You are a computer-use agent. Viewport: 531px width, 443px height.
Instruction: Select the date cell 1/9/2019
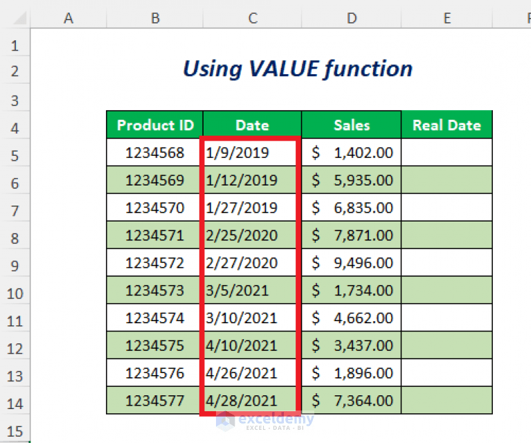coord(252,152)
